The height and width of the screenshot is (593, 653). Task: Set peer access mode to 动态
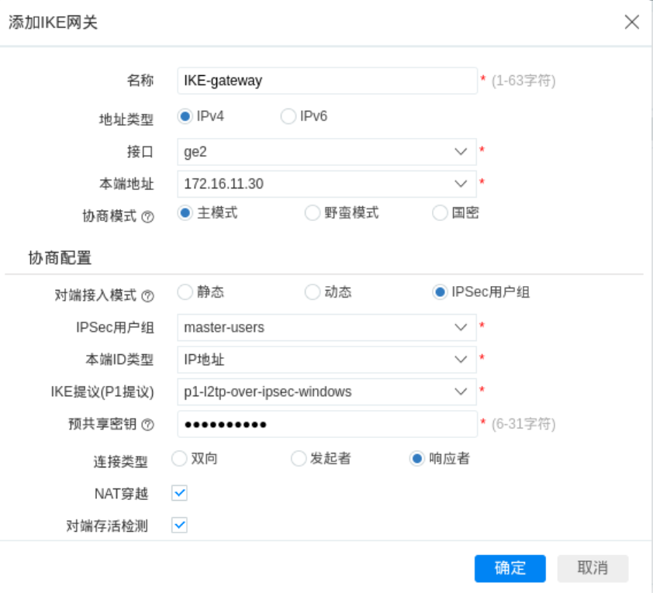click(x=313, y=292)
